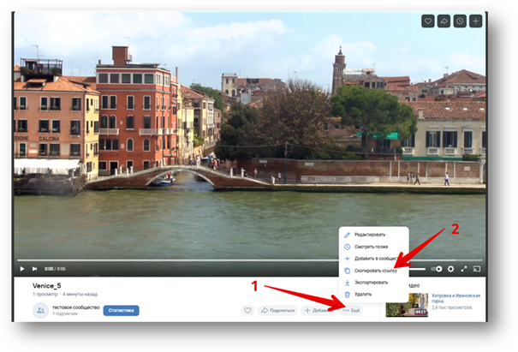The width and height of the screenshot is (518, 352).
Task: Open the Статистика button
Action: (x=121, y=310)
